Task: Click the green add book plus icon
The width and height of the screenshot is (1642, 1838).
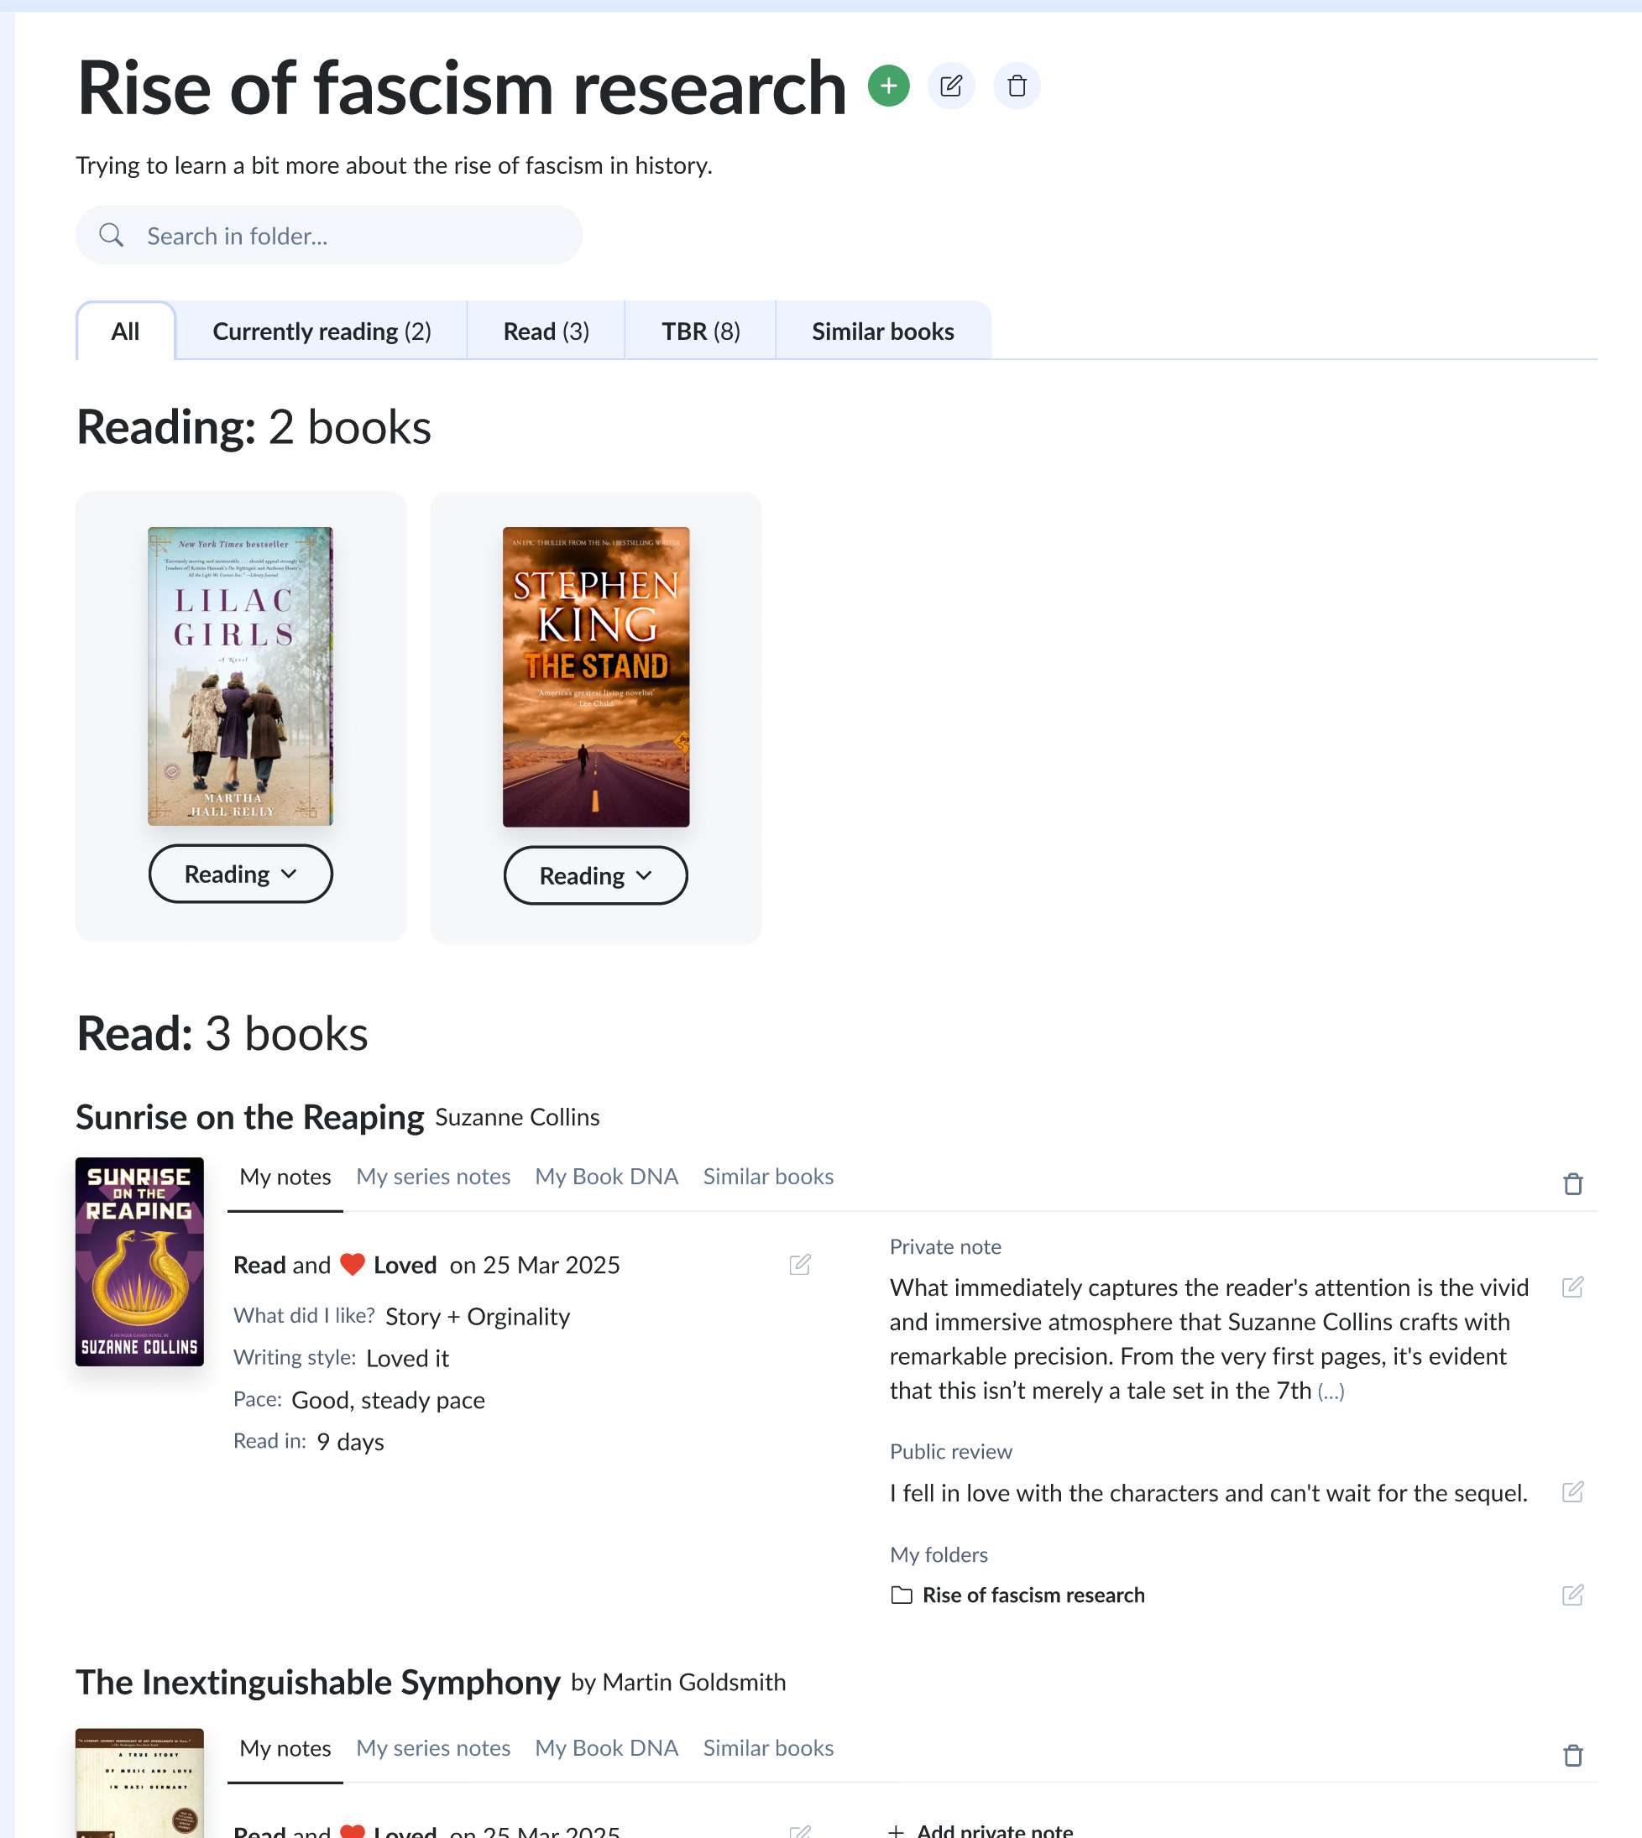Action: pyautogui.click(x=889, y=86)
